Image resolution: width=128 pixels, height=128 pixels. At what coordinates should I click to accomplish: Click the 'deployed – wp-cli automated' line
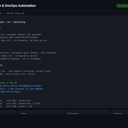pos(20,59)
